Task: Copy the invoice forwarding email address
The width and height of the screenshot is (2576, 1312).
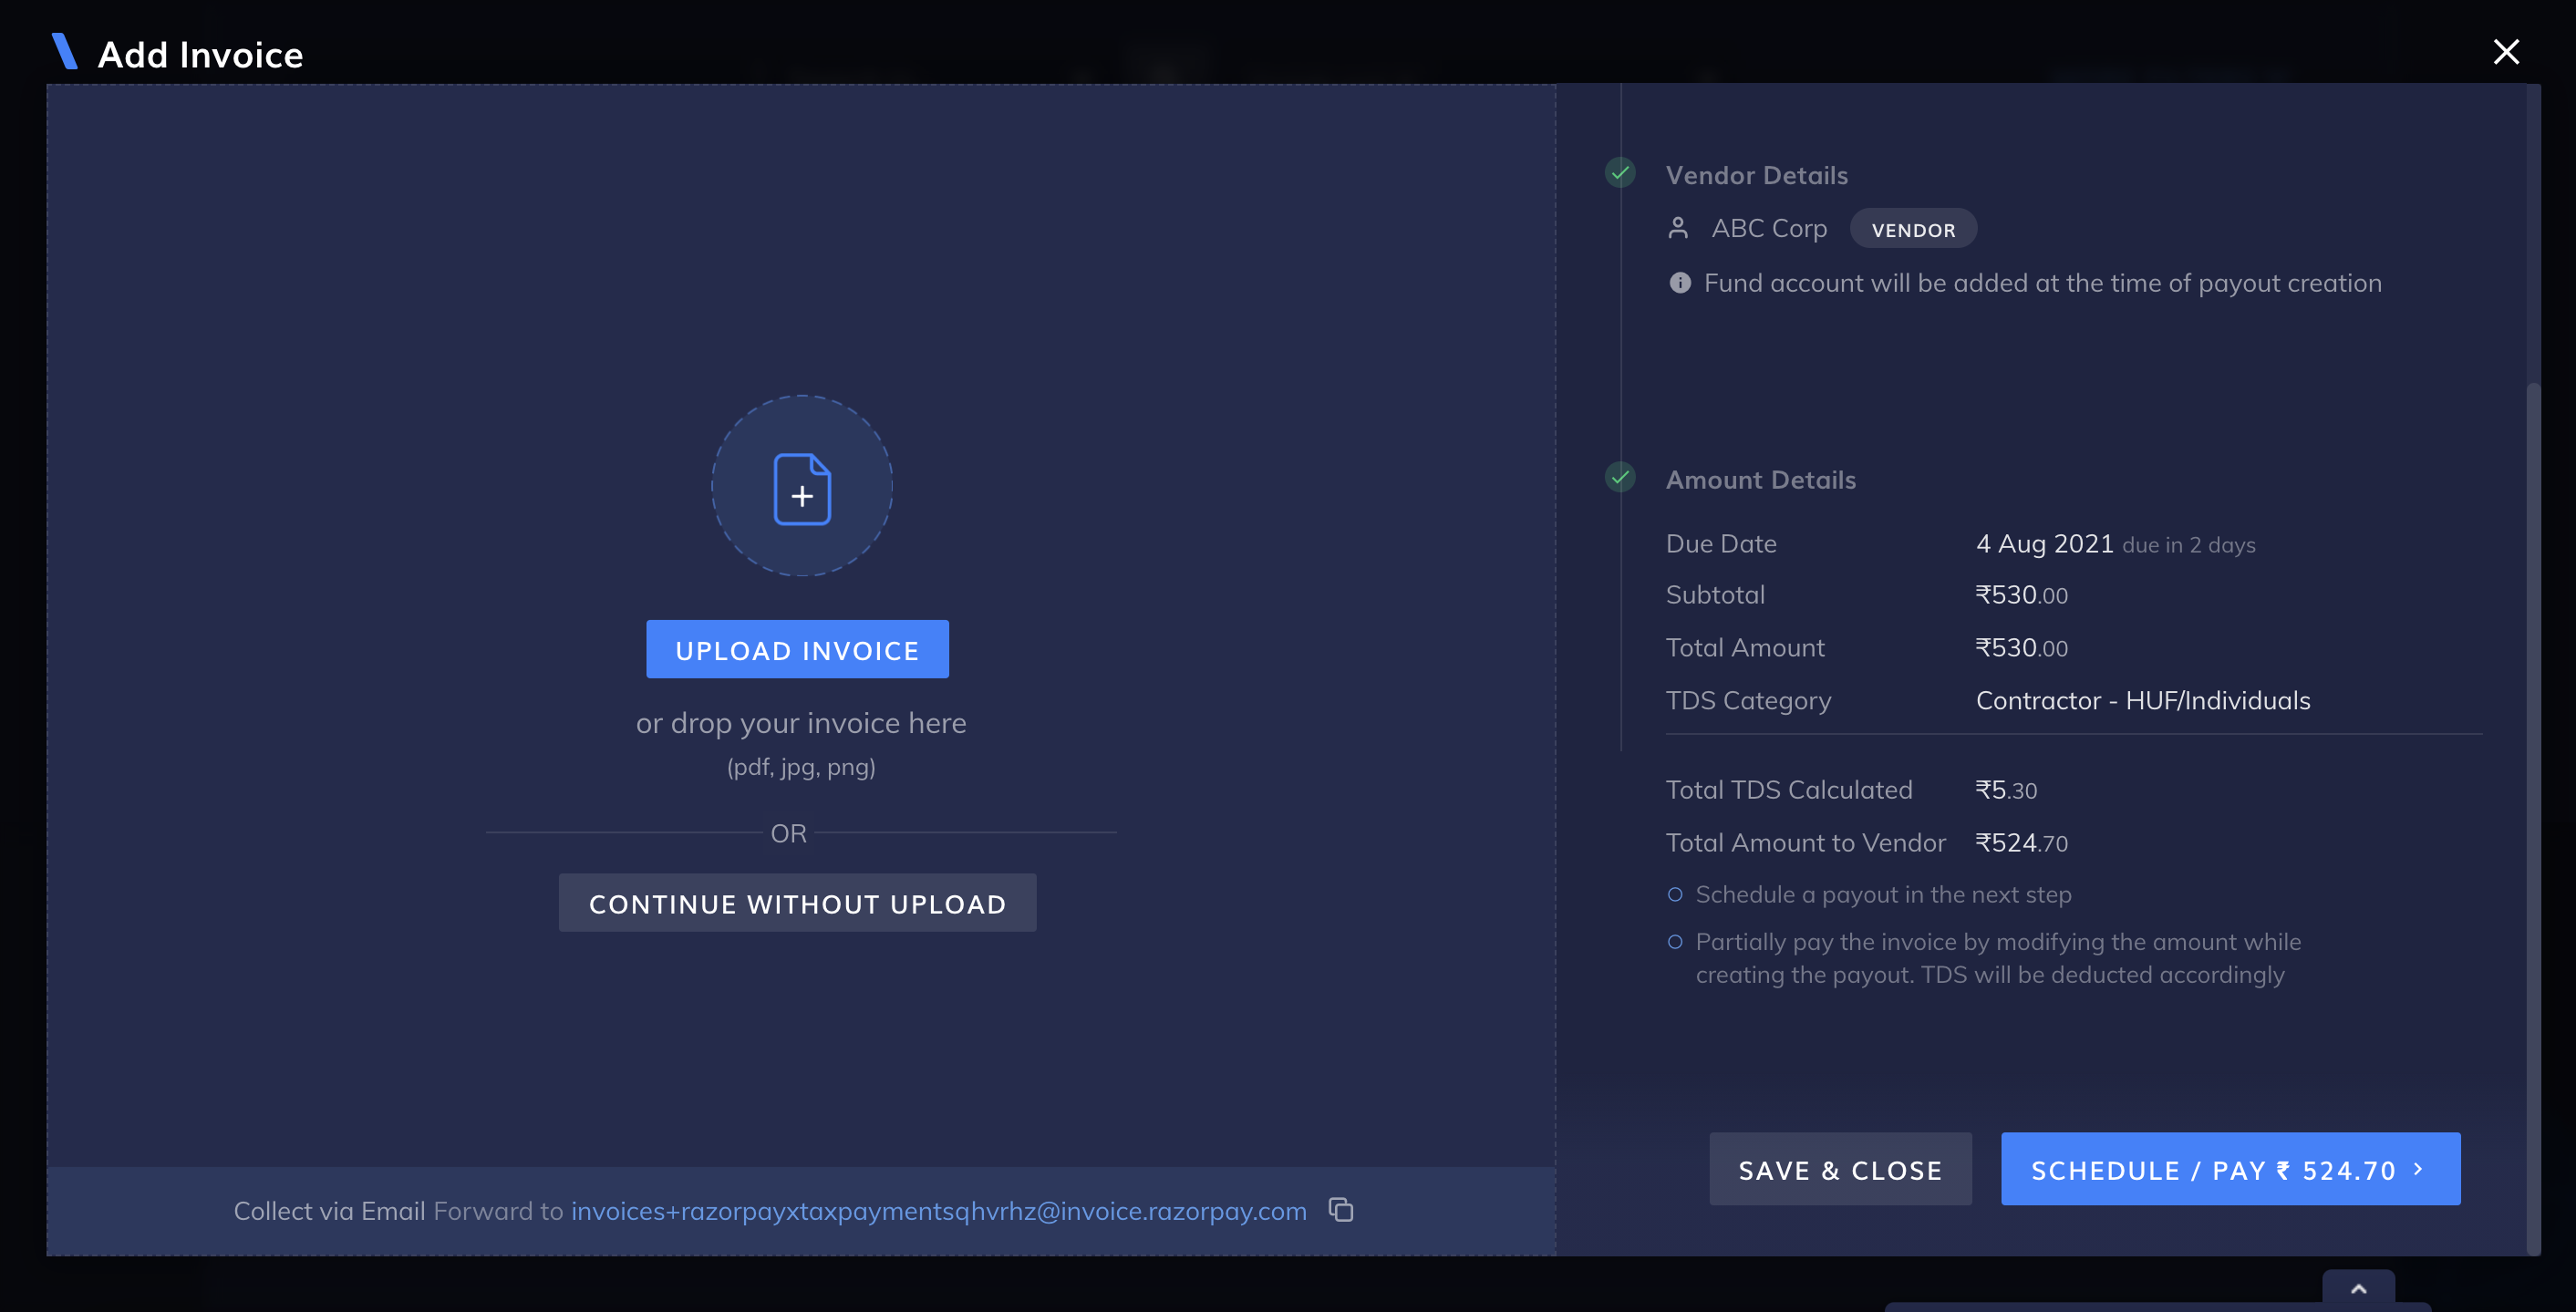Action: click(1341, 1210)
